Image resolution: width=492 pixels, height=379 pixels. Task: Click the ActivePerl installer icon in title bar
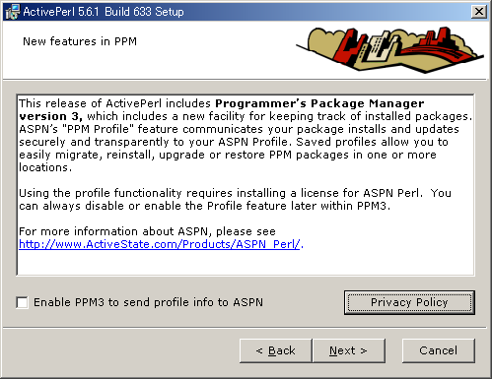coord(13,12)
